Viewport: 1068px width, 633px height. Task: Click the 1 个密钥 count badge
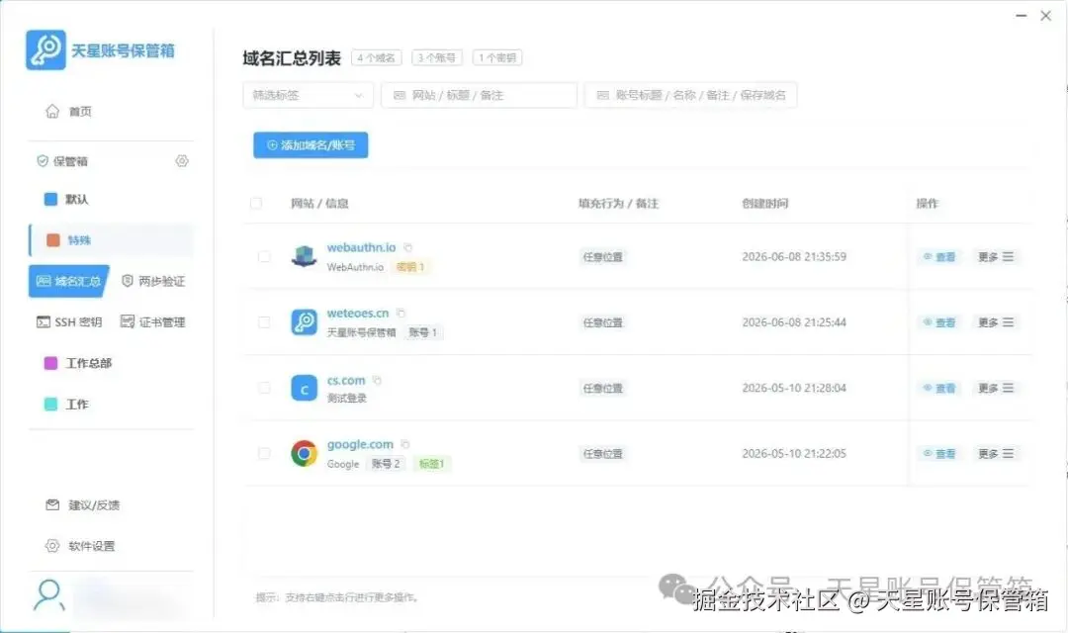pyautogui.click(x=497, y=58)
